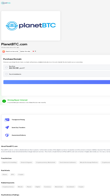This screenshot has width=110, height=196.
Task: Click the 'PlanetBTC.com' page heading
Action: [x=14, y=44]
